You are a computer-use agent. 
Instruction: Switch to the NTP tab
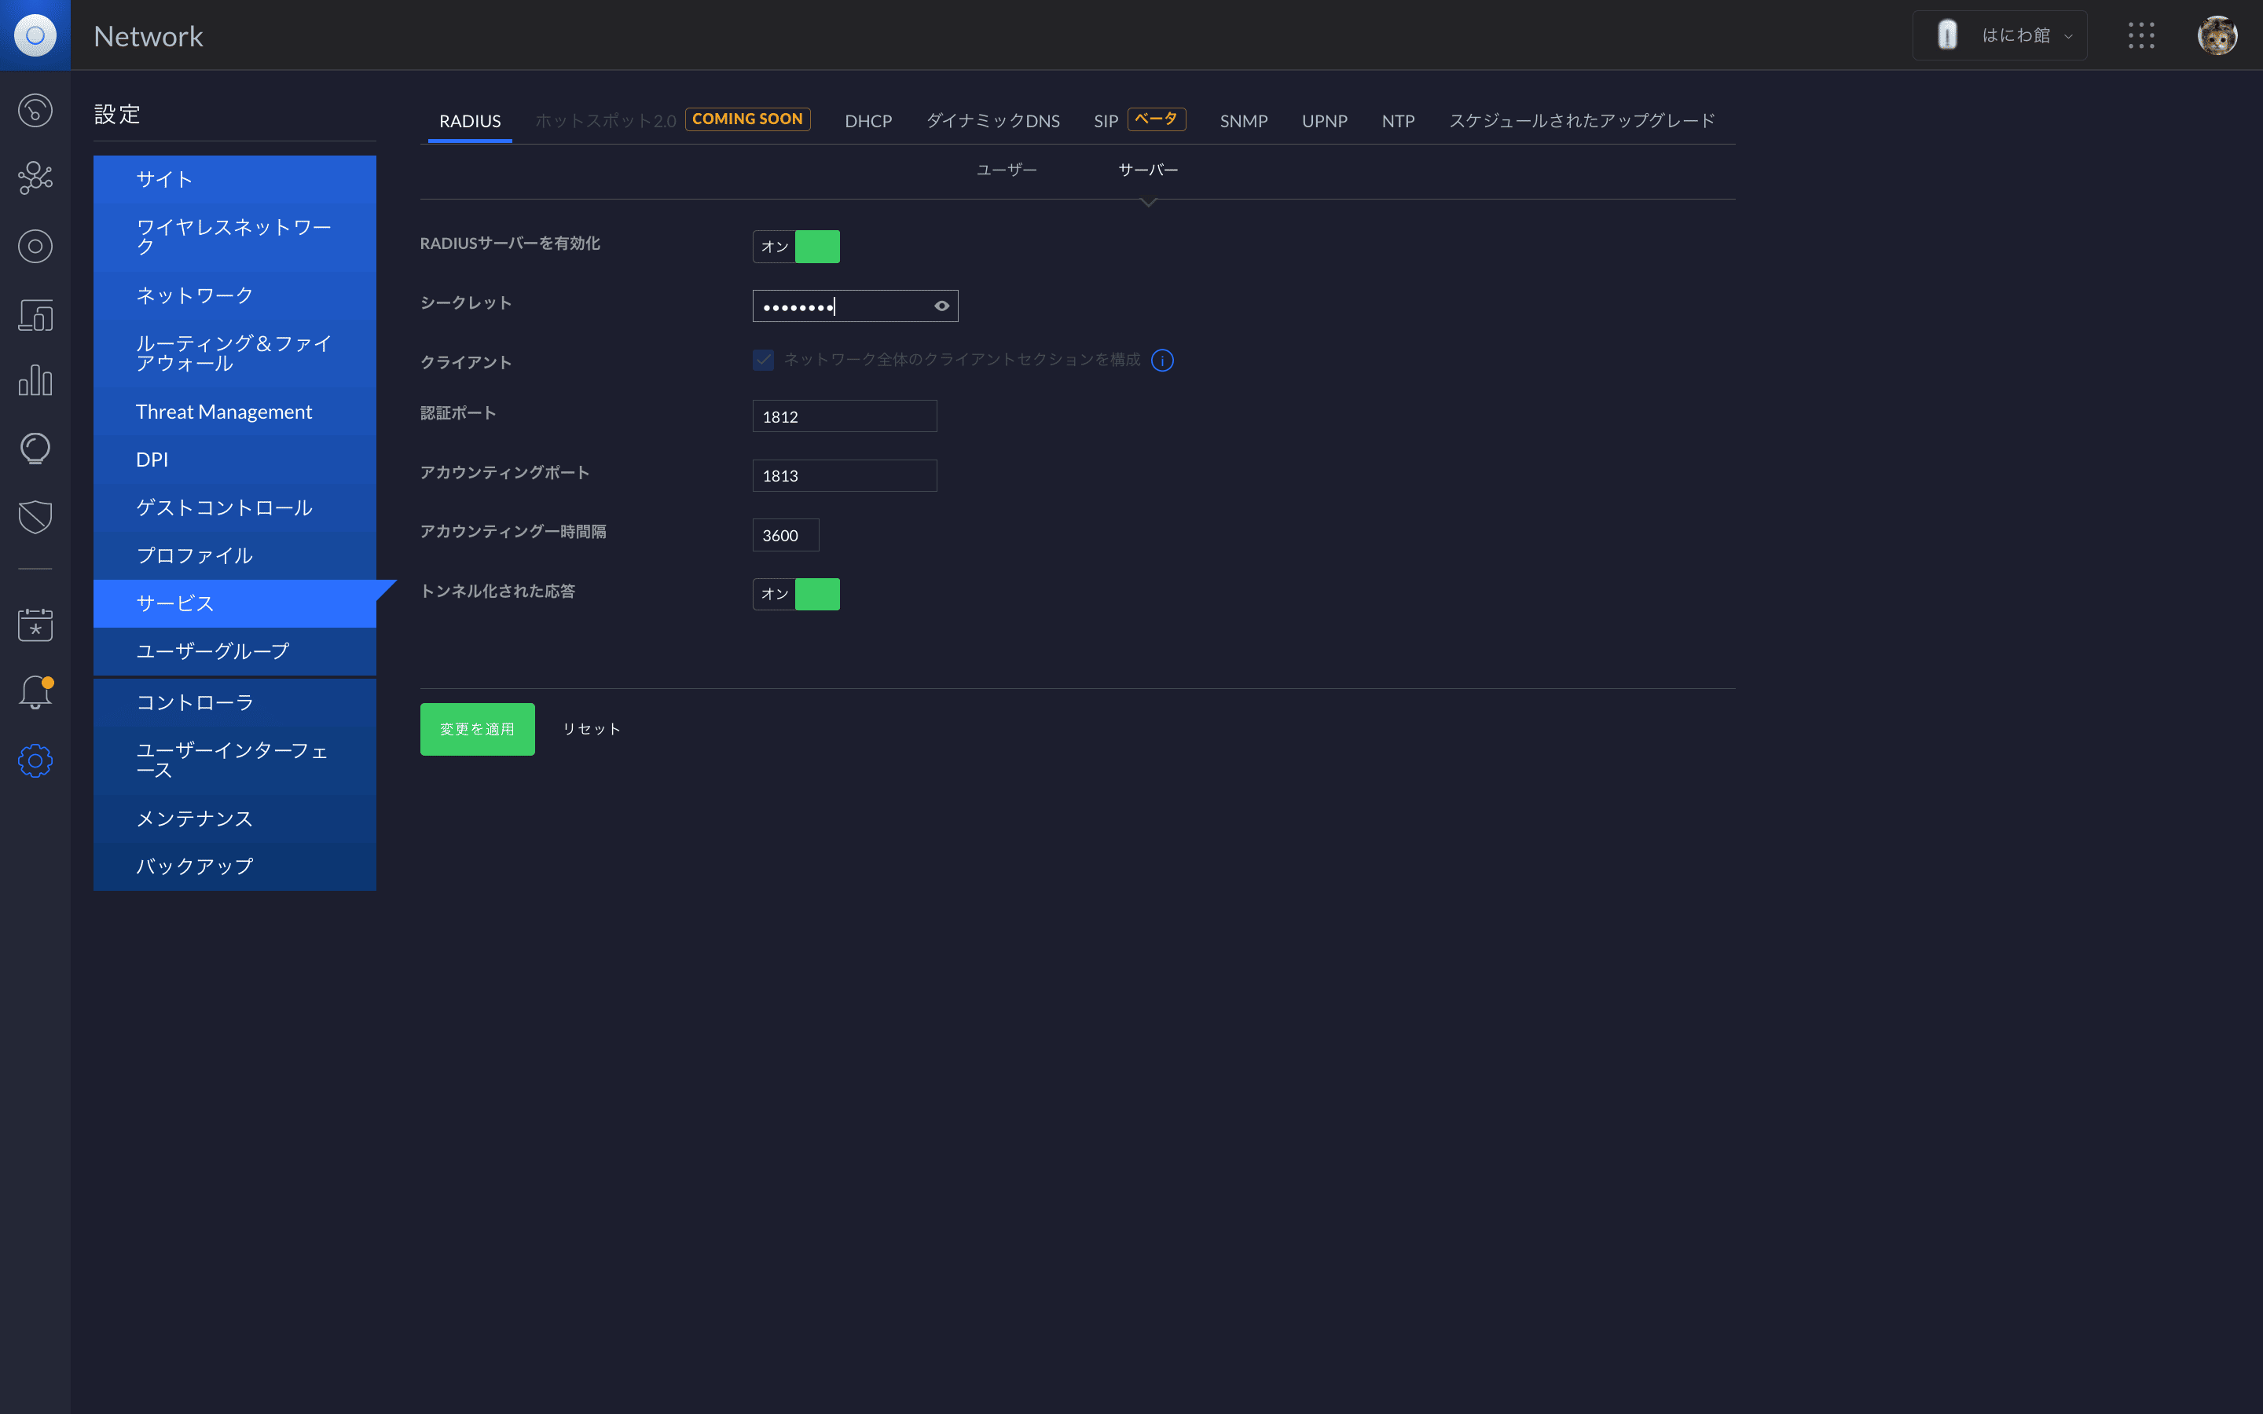pos(1397,121)
